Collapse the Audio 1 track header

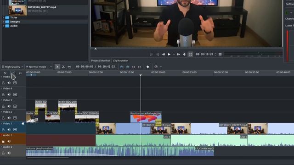click(x=1, y=135)
